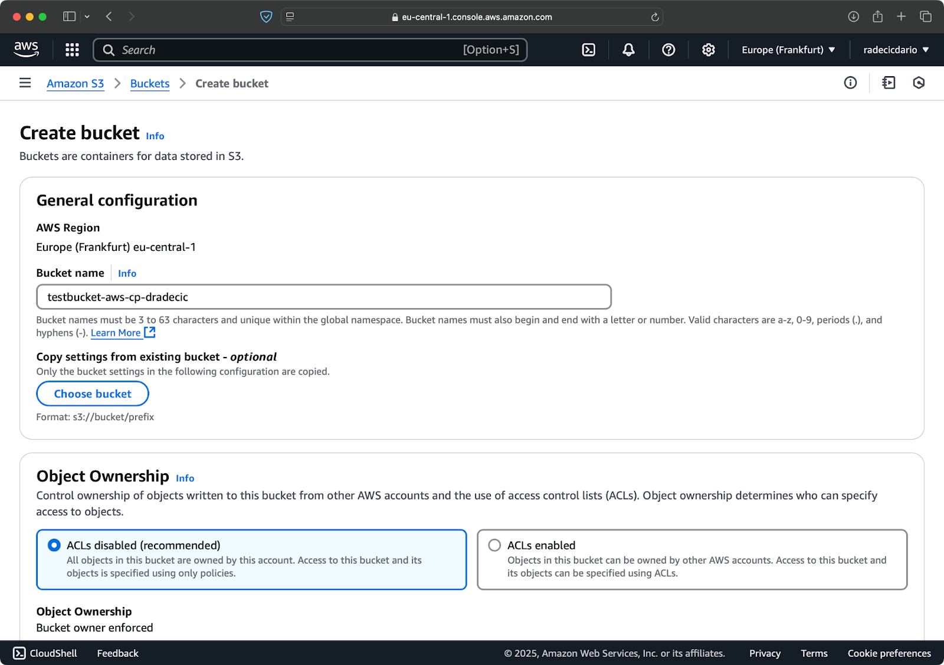
Task: Click the 'Bucket owner enforced' text
Action: [94, 628]
